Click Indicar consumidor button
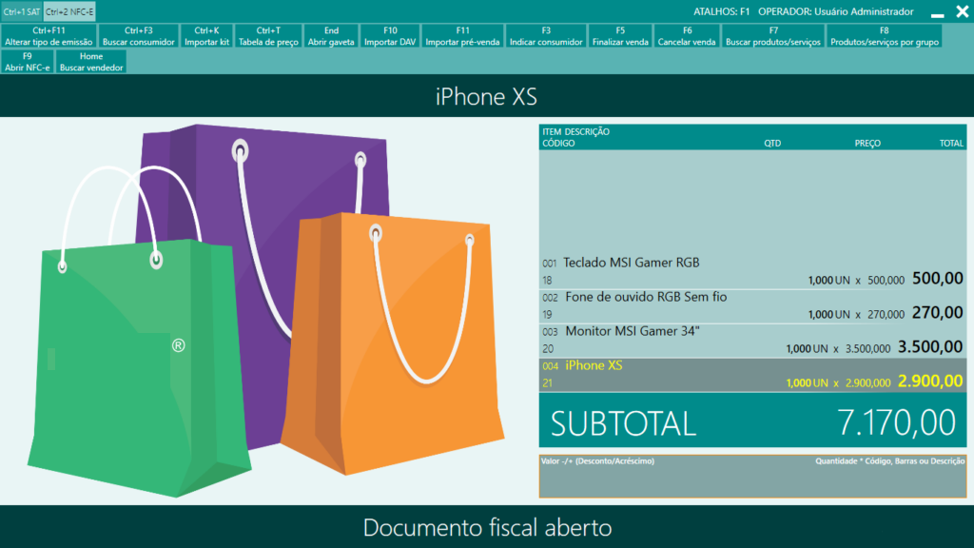The width and height of the screenshot is (974, 548). (546, 36)
